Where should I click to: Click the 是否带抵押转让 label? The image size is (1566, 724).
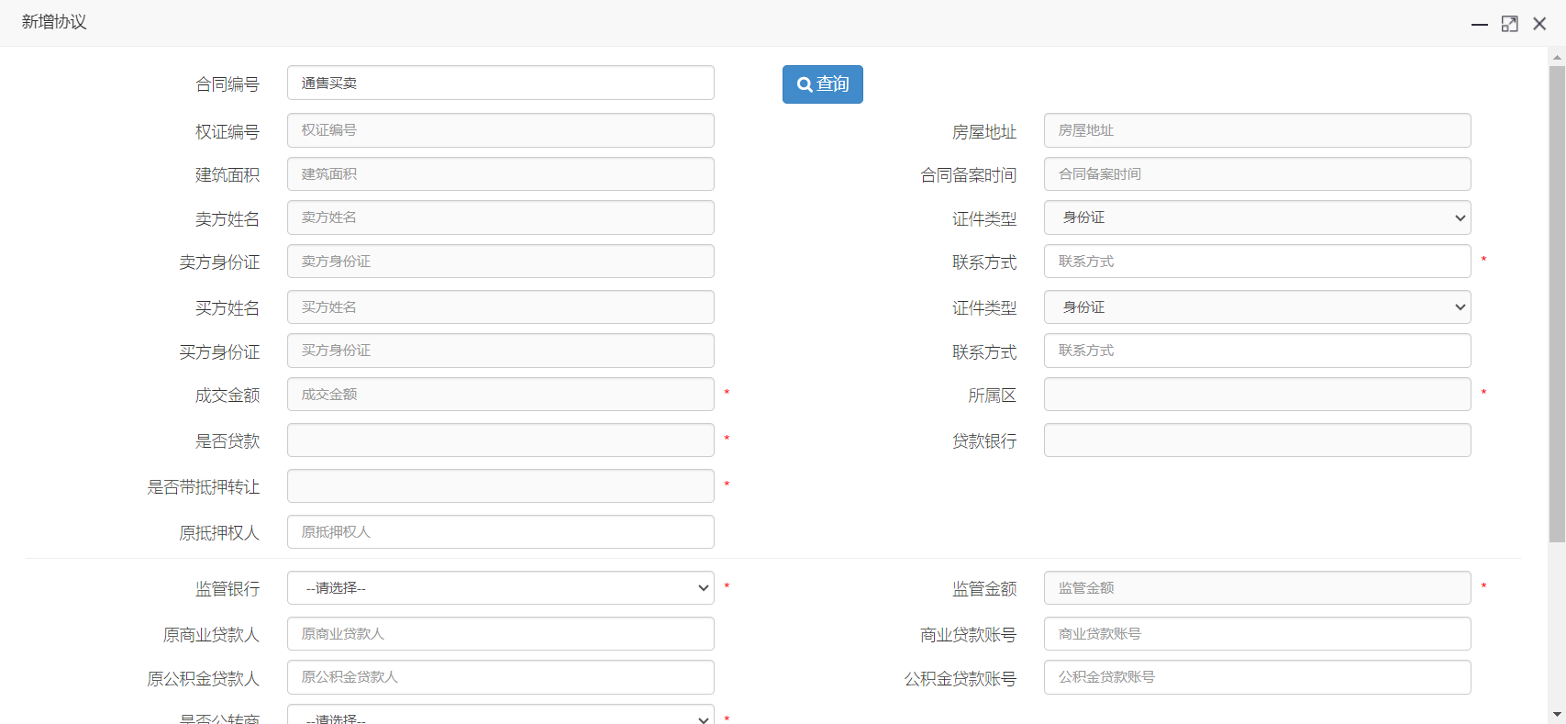(x=204, y=487)
